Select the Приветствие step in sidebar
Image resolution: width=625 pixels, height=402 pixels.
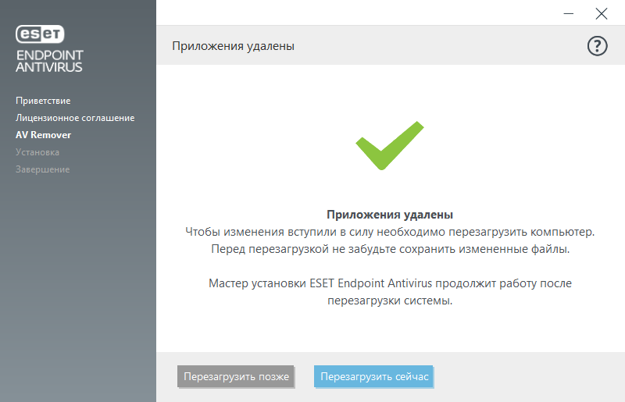[x=43, y=101]
